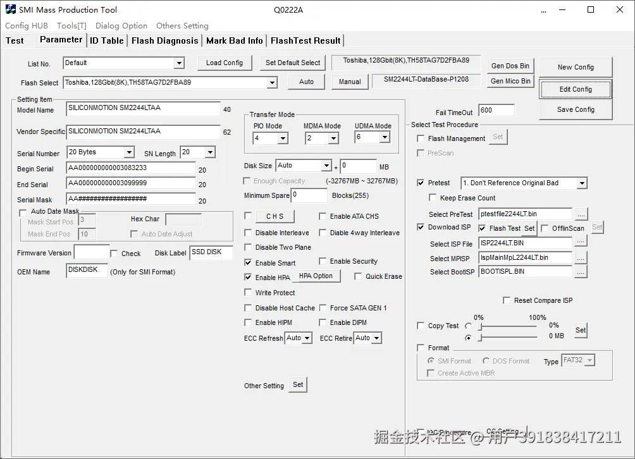Open the HPA Option button
The width and height of the screenshot is (635, 459).
(x=316, y=276)
